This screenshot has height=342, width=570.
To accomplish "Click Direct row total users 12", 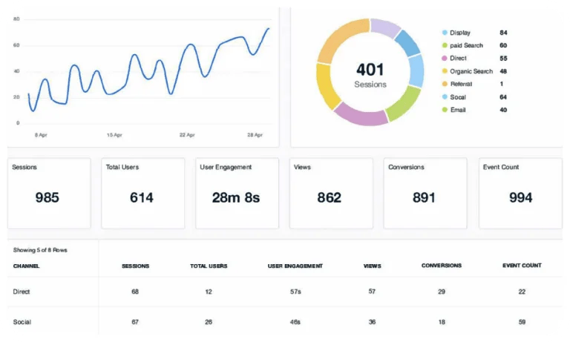I will pos(209,292).
